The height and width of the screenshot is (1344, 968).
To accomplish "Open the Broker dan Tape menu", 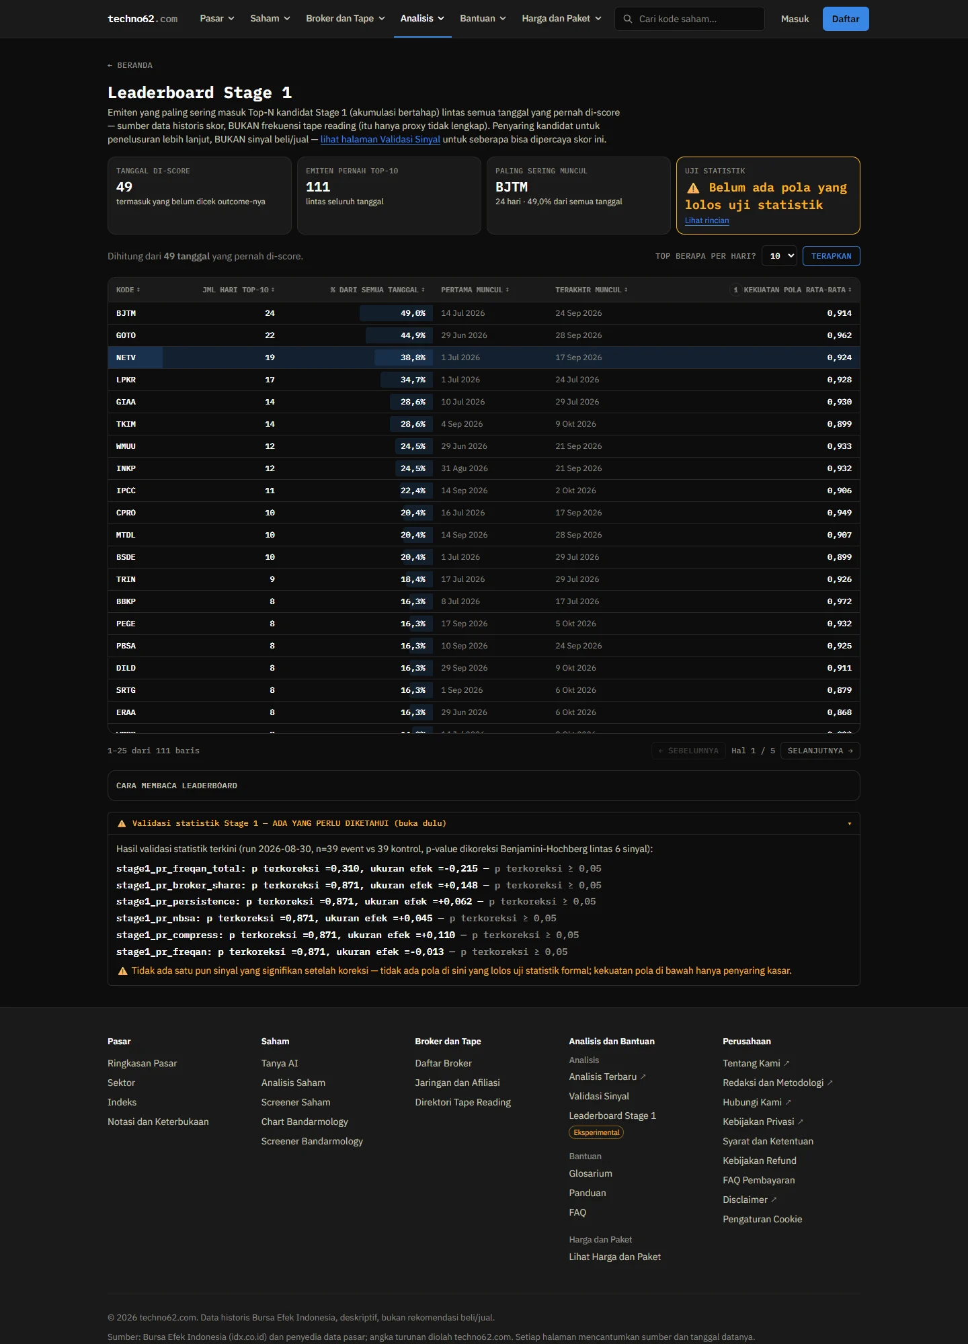I will click(x=345, y=18).
